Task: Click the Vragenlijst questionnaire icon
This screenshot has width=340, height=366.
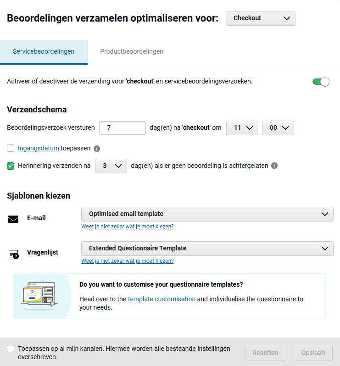Action: tap(13, 254)
